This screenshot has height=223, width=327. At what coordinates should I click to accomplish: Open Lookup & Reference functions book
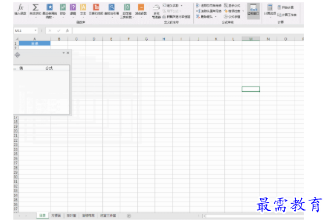[112, 8]
